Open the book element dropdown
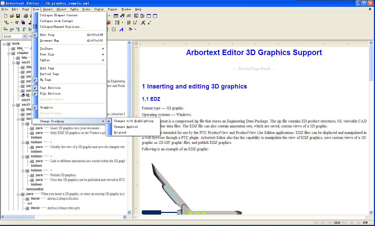 (24, 36)
